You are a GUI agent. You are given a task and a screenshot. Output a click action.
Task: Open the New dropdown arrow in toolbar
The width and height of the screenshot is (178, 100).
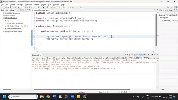pyautogui.click(x=4, y=7)
